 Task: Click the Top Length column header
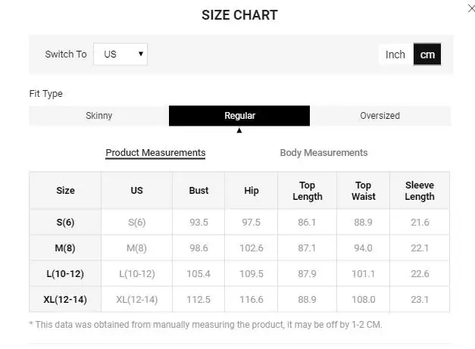coord(307,191)
